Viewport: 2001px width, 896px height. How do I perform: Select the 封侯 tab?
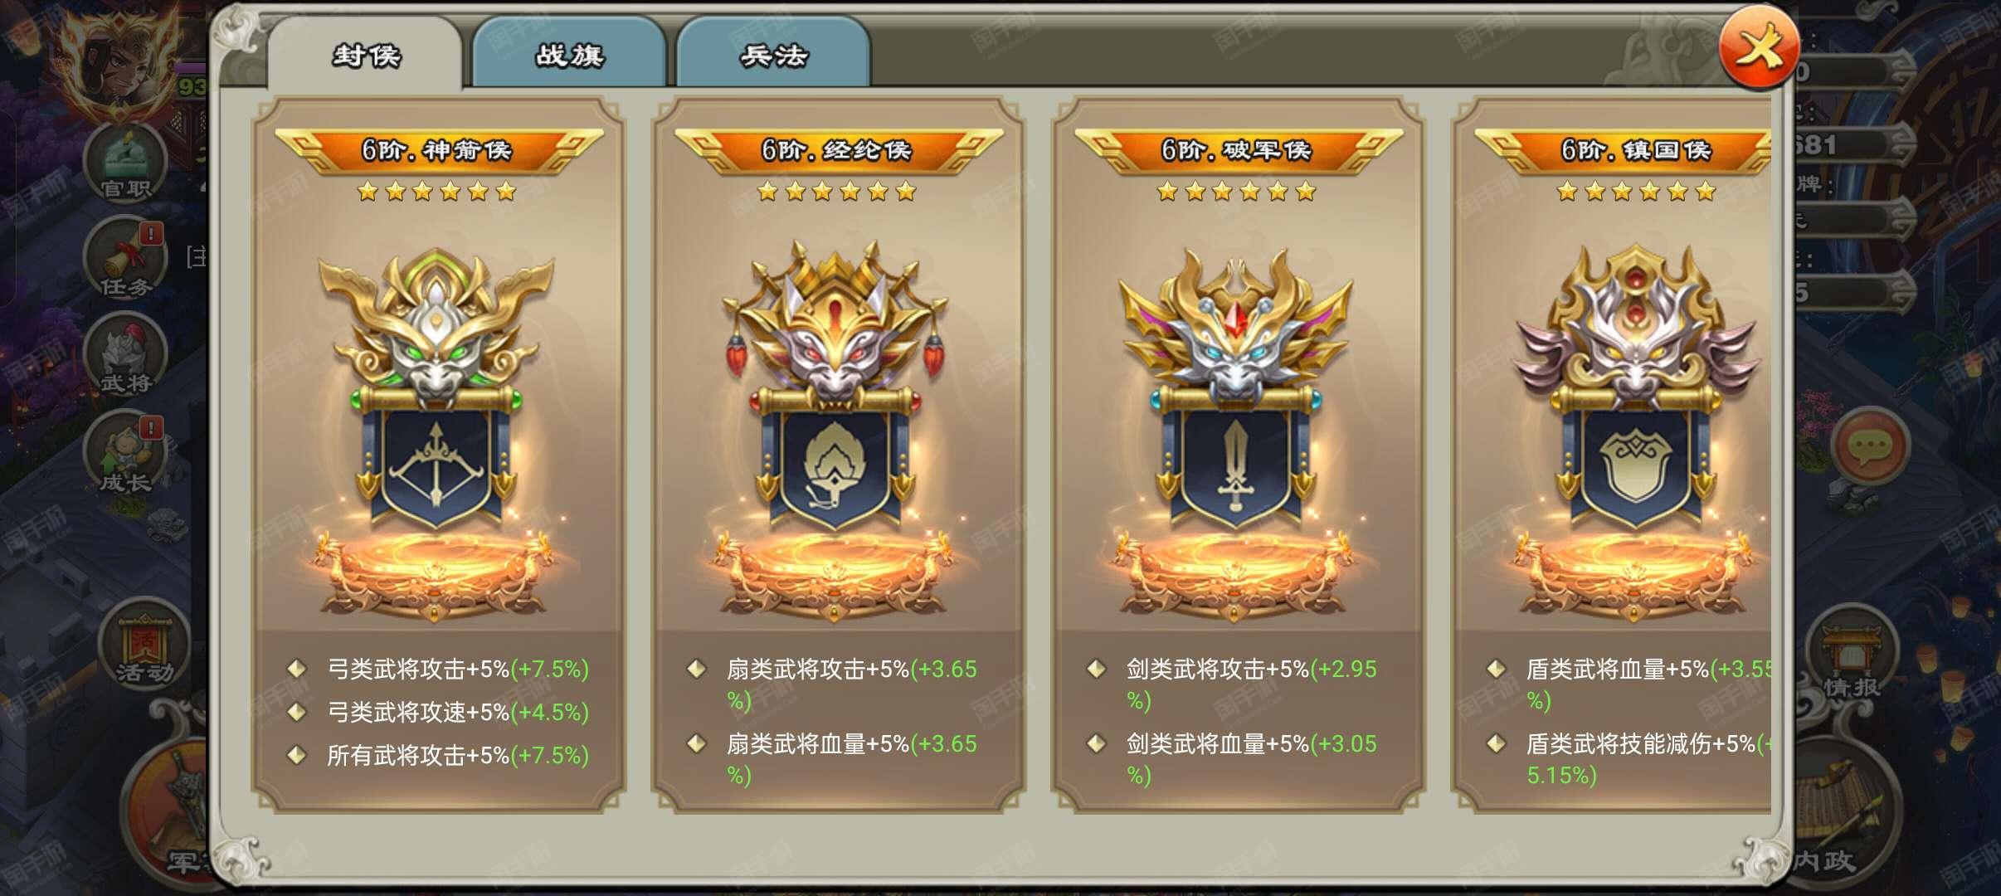click(x=365, y=53)
